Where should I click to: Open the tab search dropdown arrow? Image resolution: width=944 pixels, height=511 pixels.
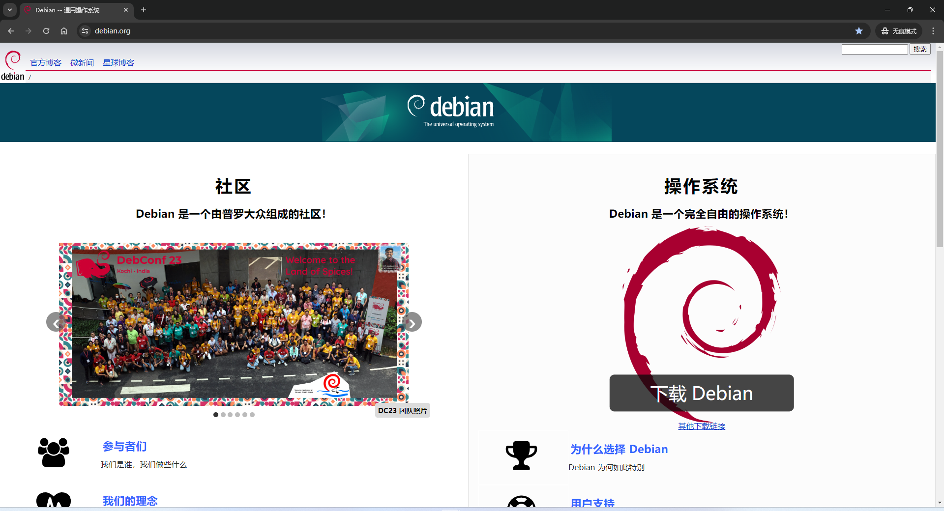(9, 10)
